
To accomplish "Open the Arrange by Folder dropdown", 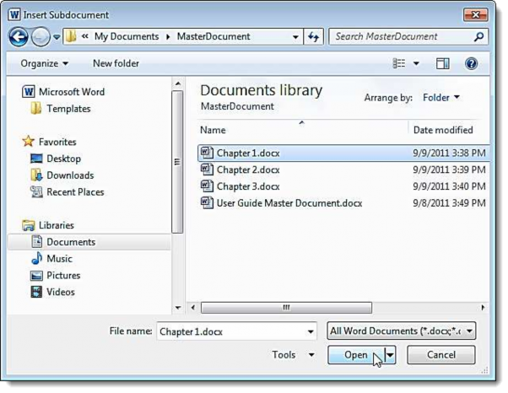I will (441, 98).
